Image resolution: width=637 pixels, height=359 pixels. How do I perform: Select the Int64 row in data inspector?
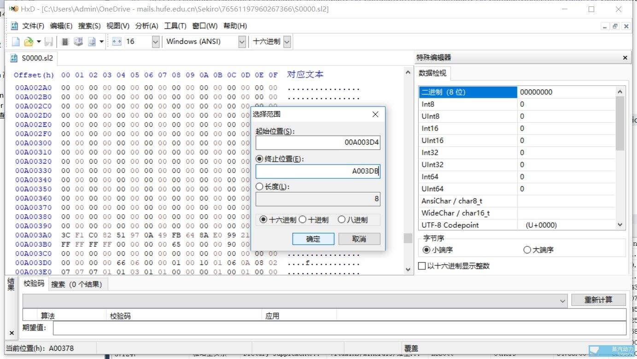click(517, 177)
